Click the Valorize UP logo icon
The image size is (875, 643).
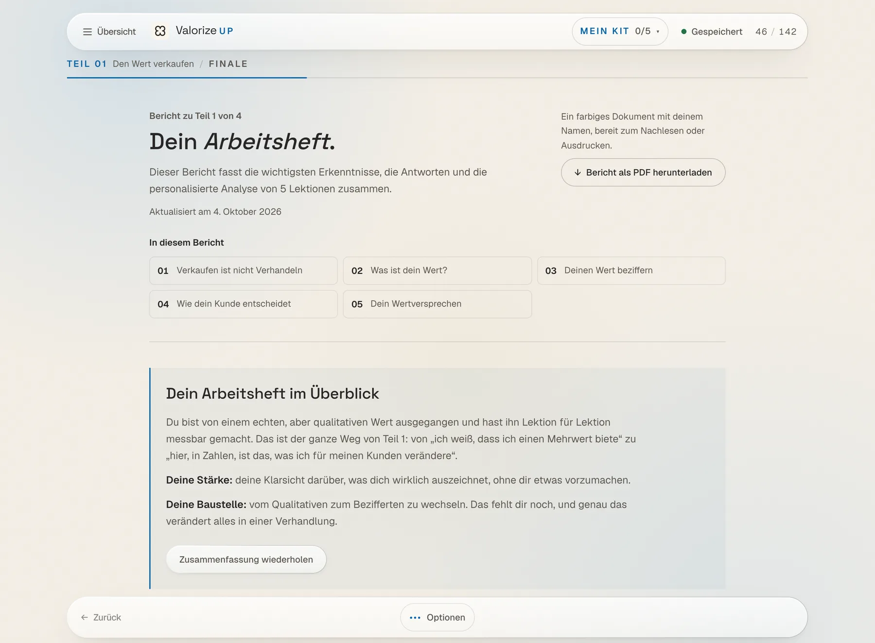[160, 31]
